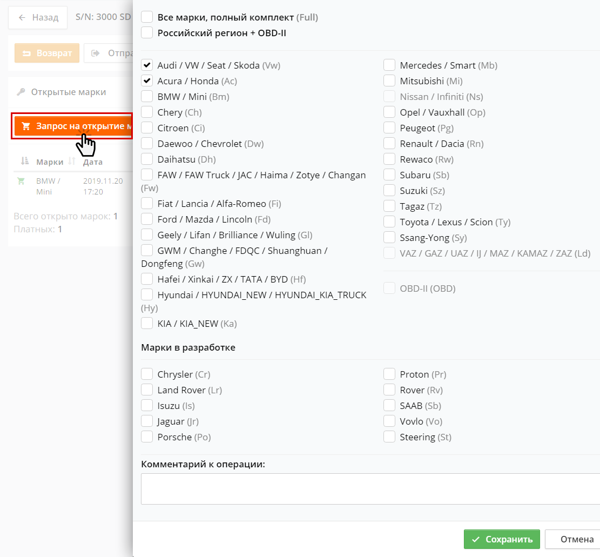The image size is (600, 557).
Task: Select the Российский регион + OBD-II checkbox
Action: (147, 33)
